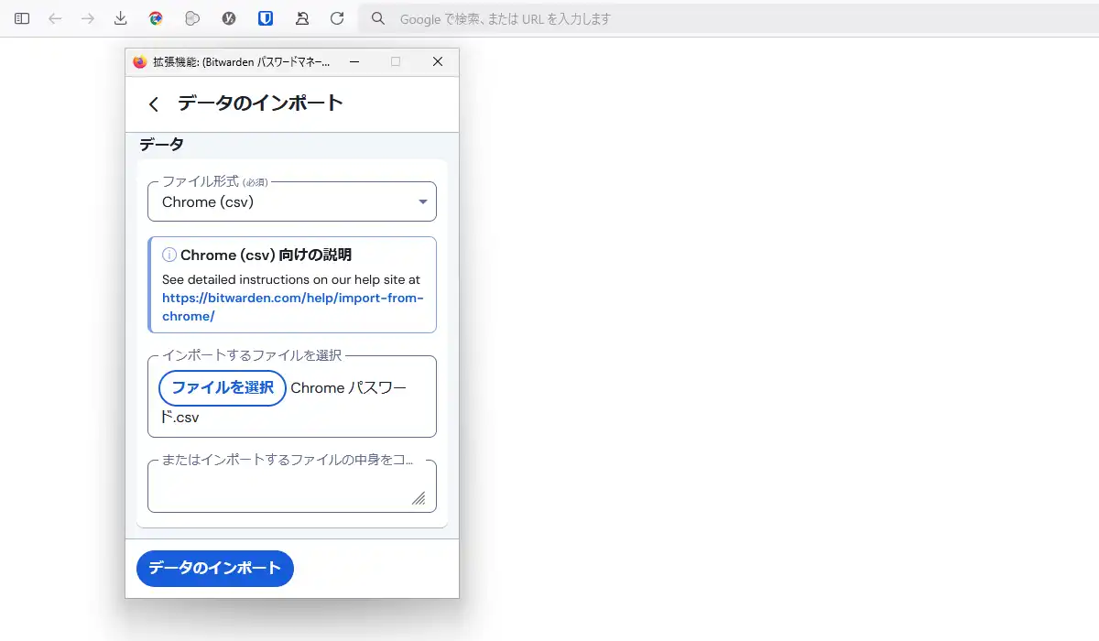
Task: Click the データ section heading
Action: 162,145
